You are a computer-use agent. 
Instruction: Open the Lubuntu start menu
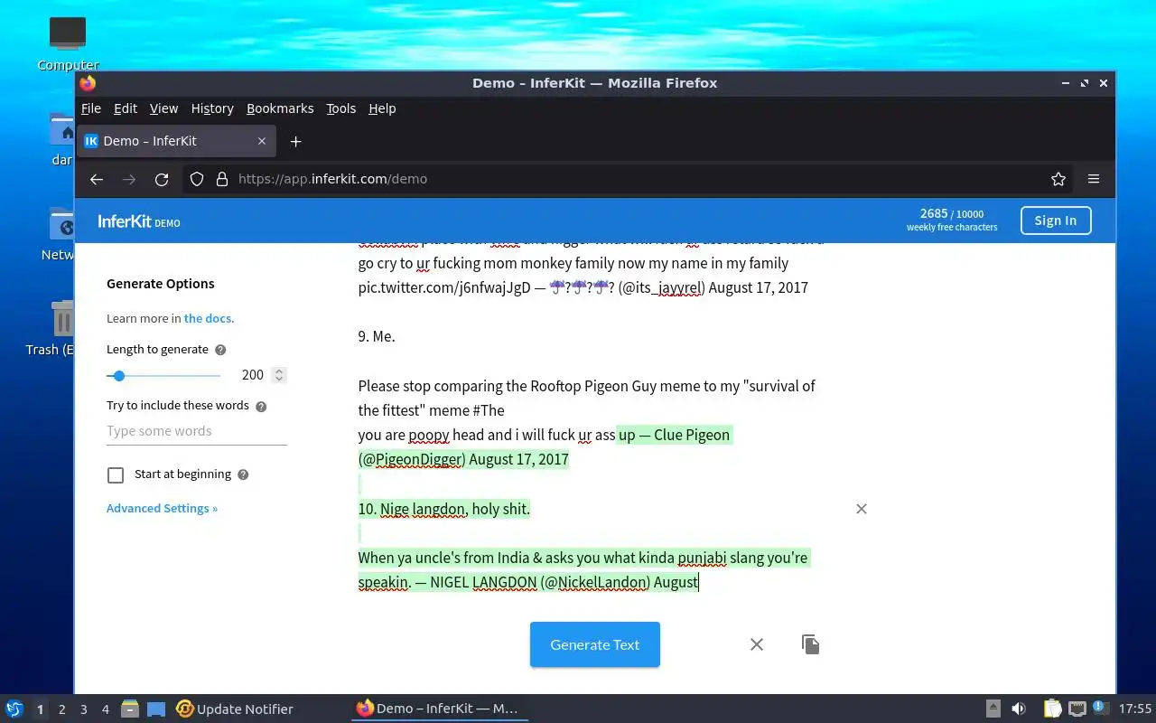(x=14, y=709)
